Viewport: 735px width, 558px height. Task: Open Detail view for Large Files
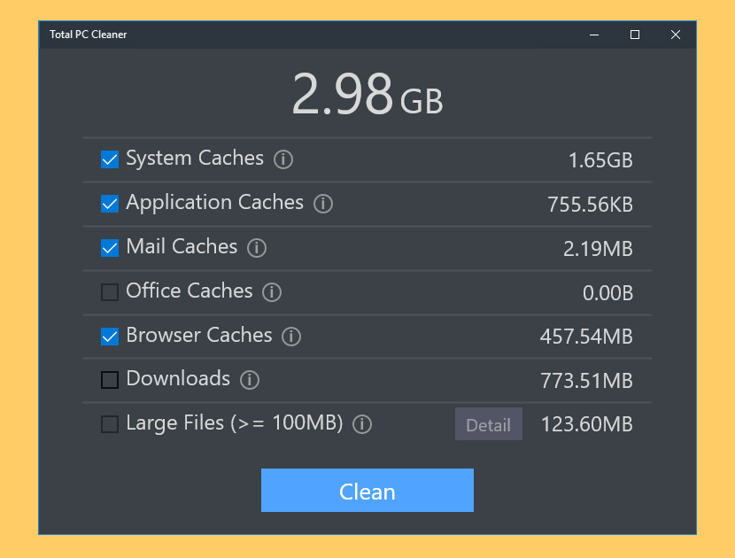coord(488,424)
